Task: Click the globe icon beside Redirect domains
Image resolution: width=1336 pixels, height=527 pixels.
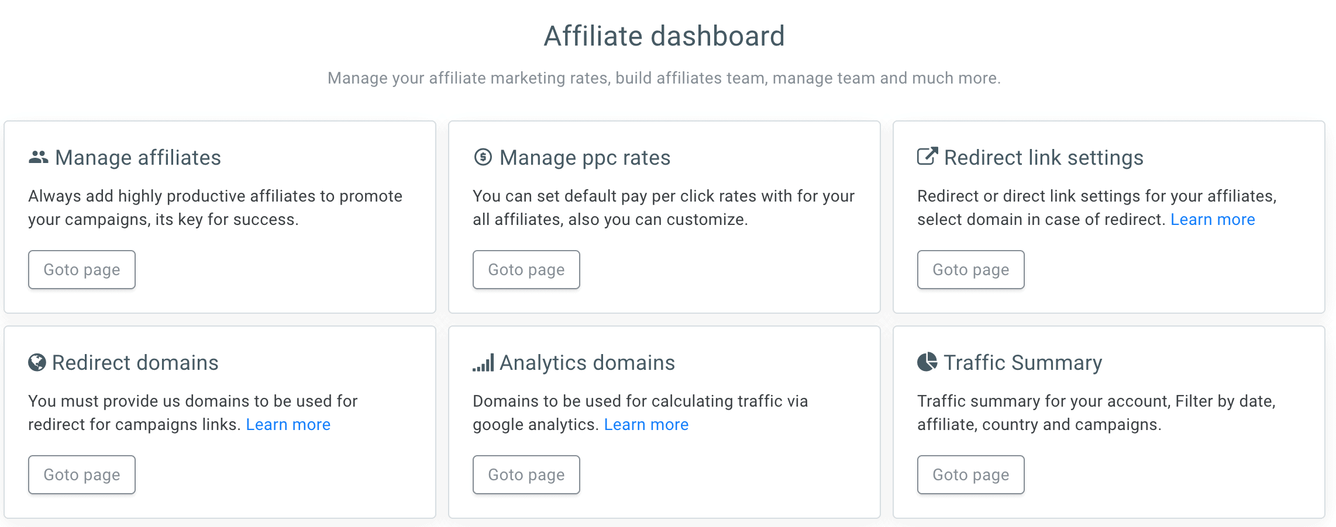Action: (x=37, y=362)
